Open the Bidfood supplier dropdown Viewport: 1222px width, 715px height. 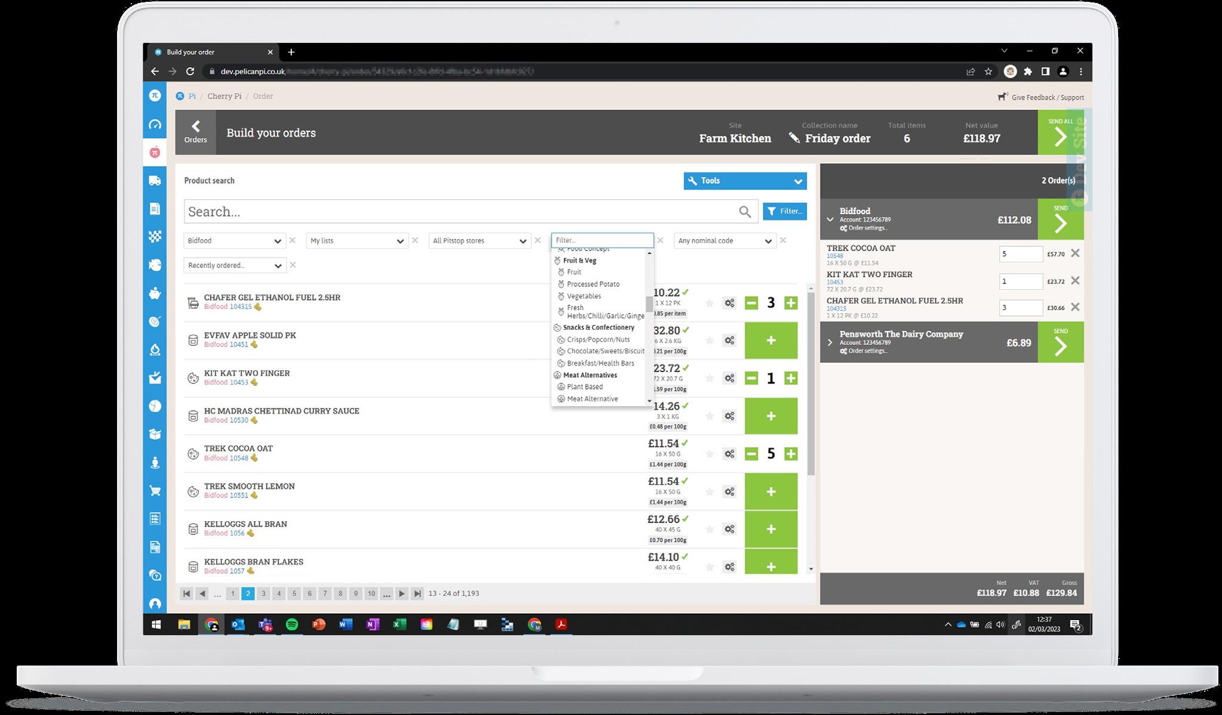(235, 241)
